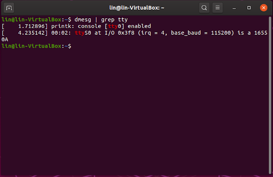The image size is (273, 177).
Task: Click the ttyS0 text in output
Action: coord(83,33)
